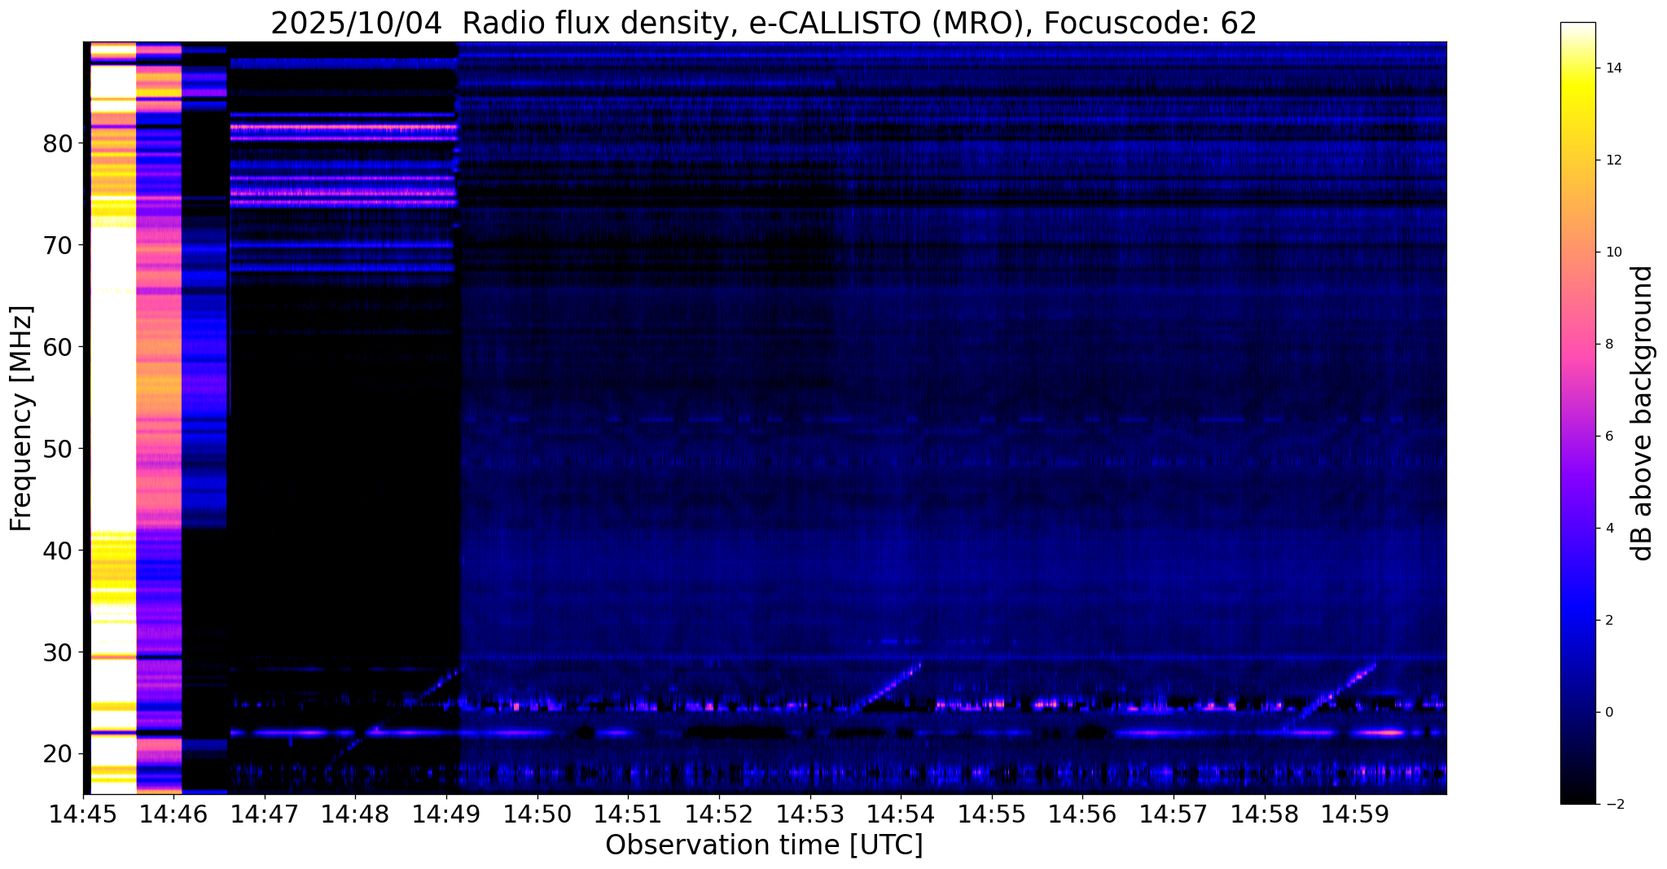Click the colorbar tick labeled 14
The image size is (1667, 869).
pyautogui.click(x=1612, y=68)
